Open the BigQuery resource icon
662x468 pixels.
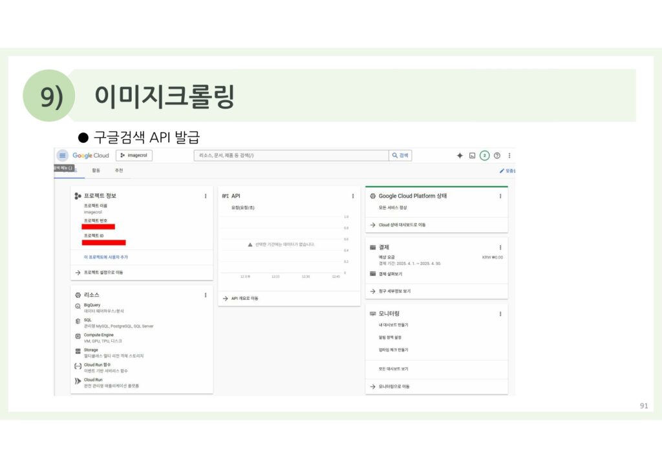[x=78, y=306]
